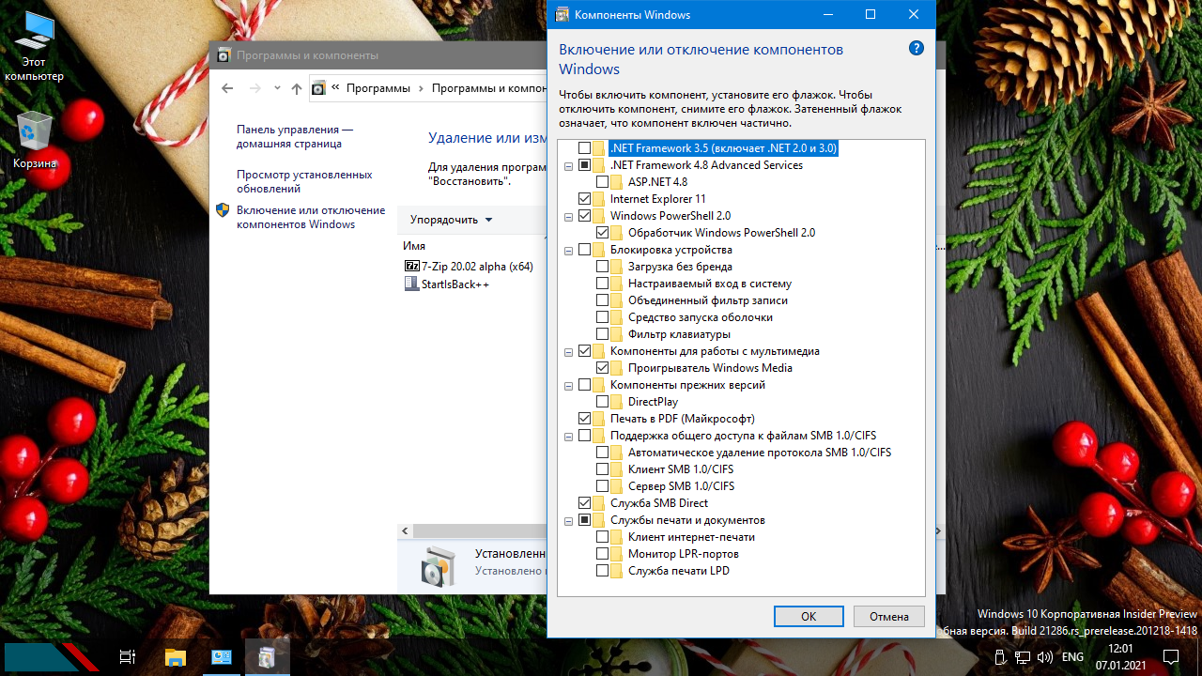This screenshot has width=1202, height=676.
Task: Click the File Explorer taskbar icon
Action: click(x=176, y=656)
